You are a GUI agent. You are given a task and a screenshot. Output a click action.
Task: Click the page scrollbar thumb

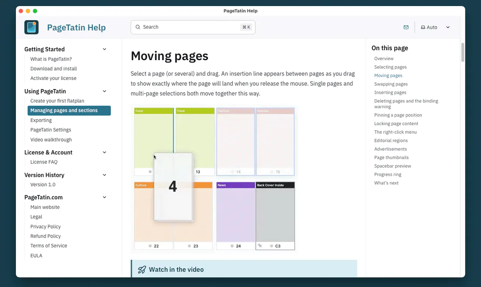(462, 52)
